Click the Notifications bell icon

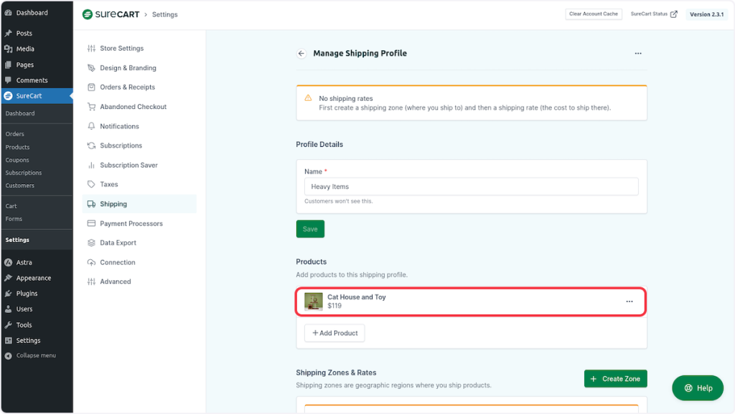tap(91, 126)
